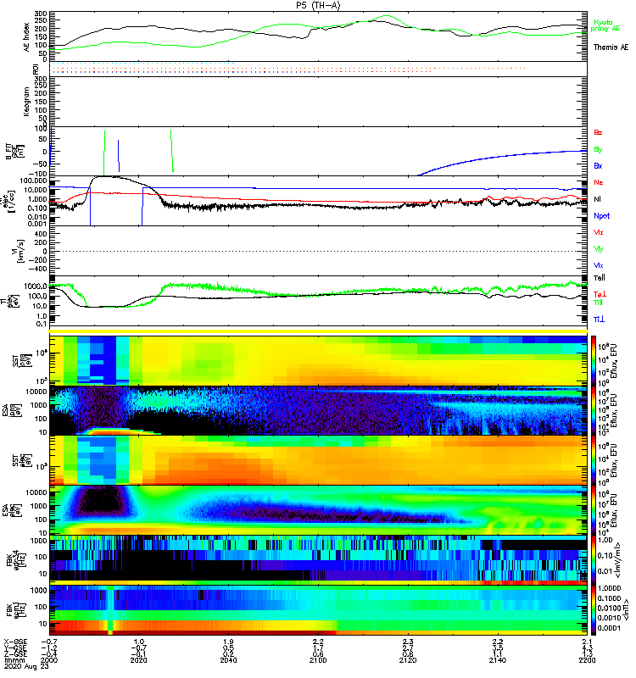Click the yellow bar above the SST ions panel
Image resolution: width=636 pixels, height=678 pixels.
coord(318,331)
